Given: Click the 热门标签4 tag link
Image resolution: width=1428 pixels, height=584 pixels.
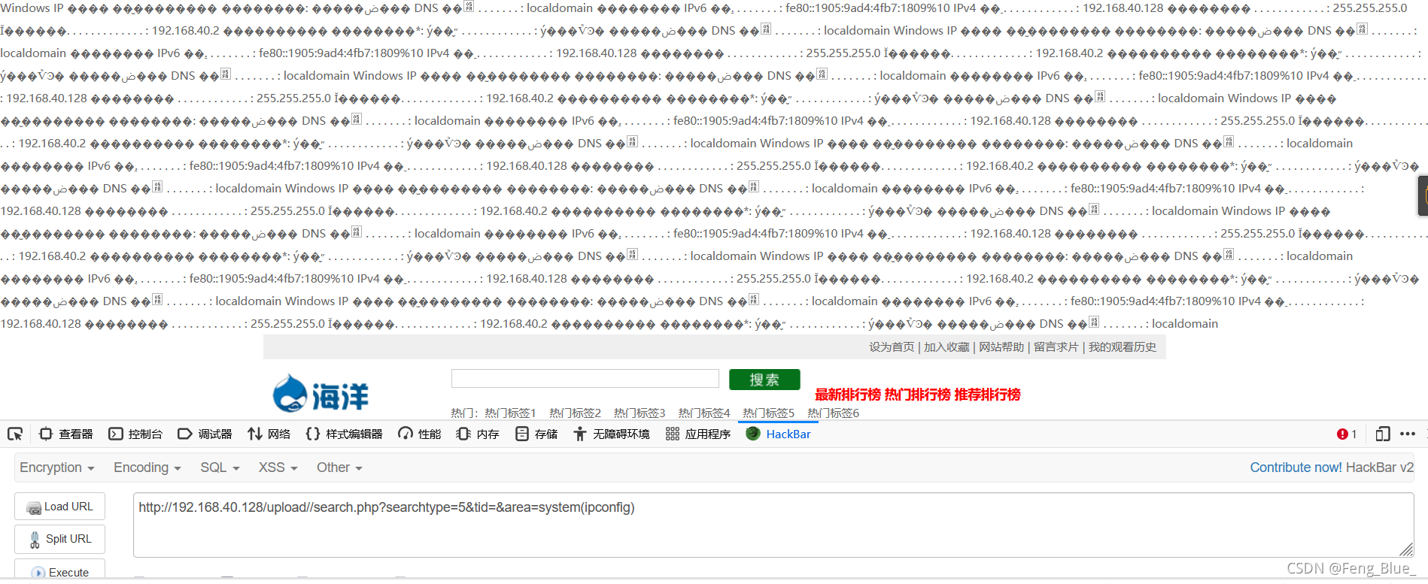Looking at the screenshot, I should click(x=704, y=413).
